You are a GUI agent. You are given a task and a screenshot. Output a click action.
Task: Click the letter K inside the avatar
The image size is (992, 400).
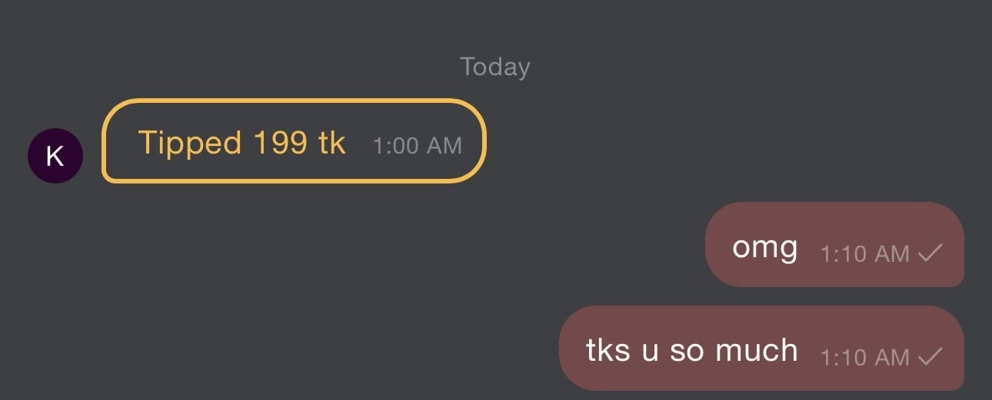[55, 156]
